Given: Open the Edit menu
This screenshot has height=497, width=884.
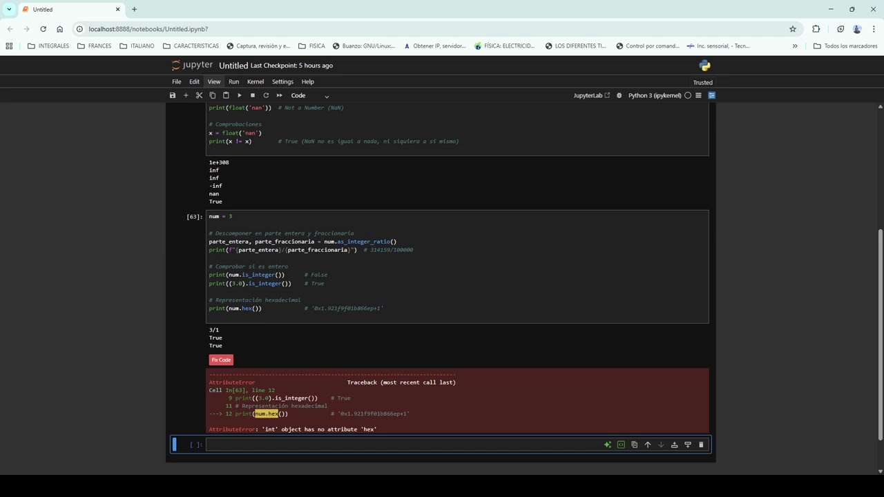Looking at the screenshot, I should tap(194, 81).
